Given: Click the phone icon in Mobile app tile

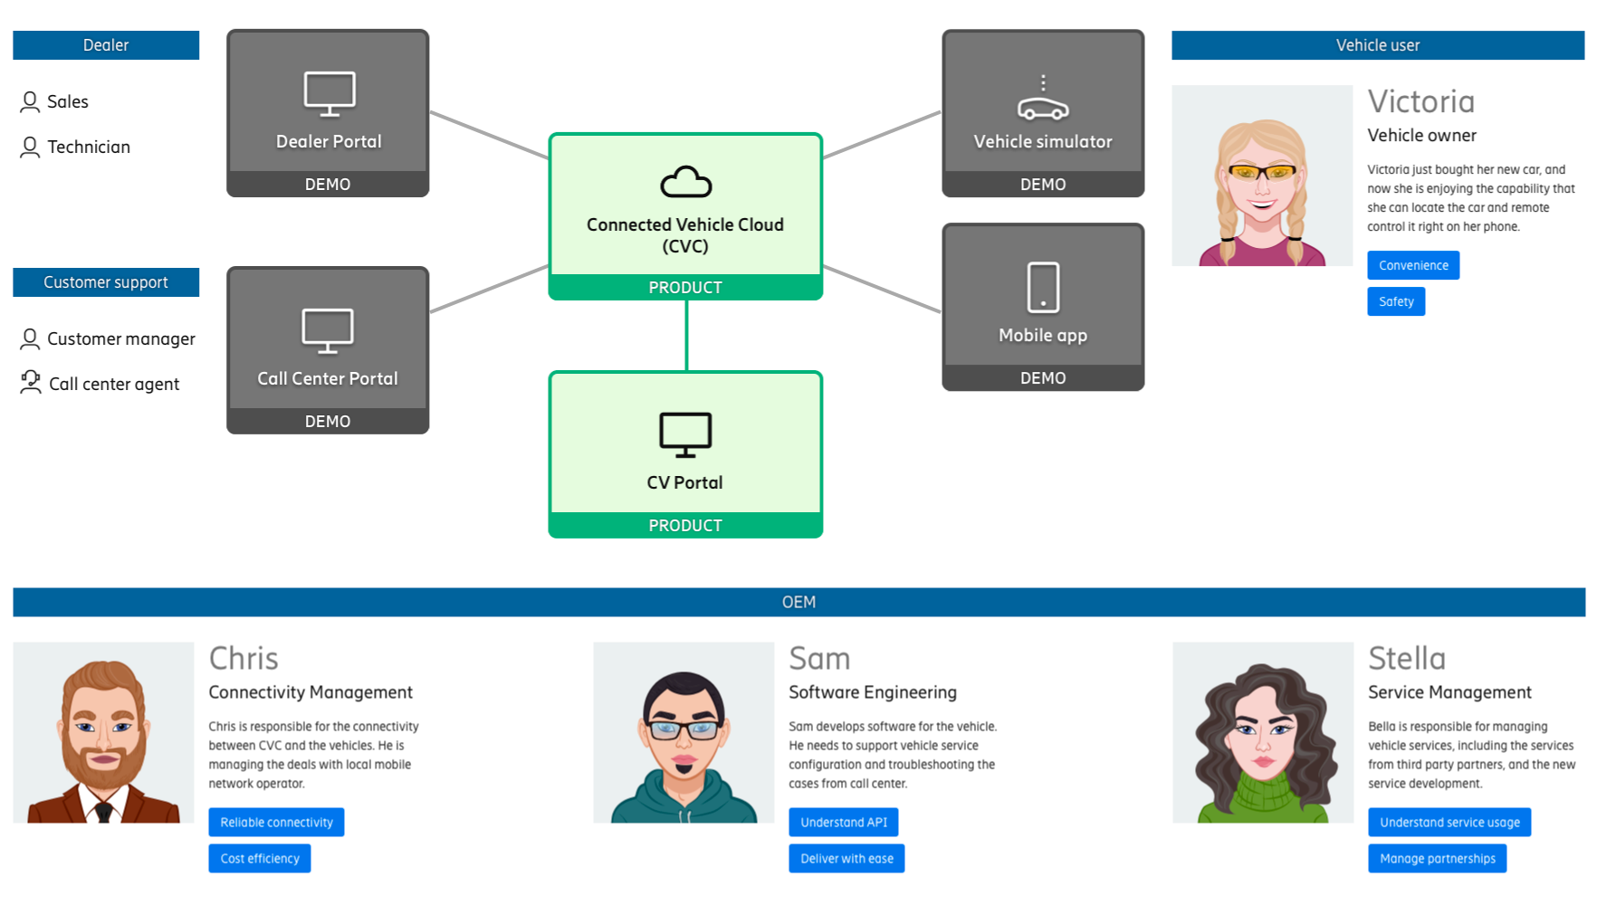Looking at the screenshot, I should (x=1043, y=287).
